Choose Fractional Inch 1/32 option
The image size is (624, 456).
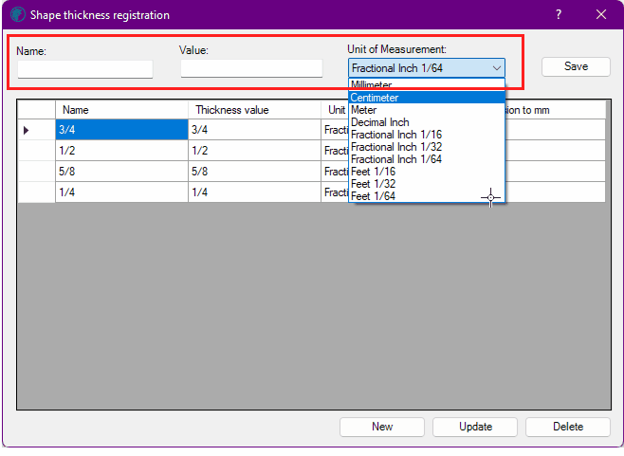pyautogui.click(x=427, y=147)
